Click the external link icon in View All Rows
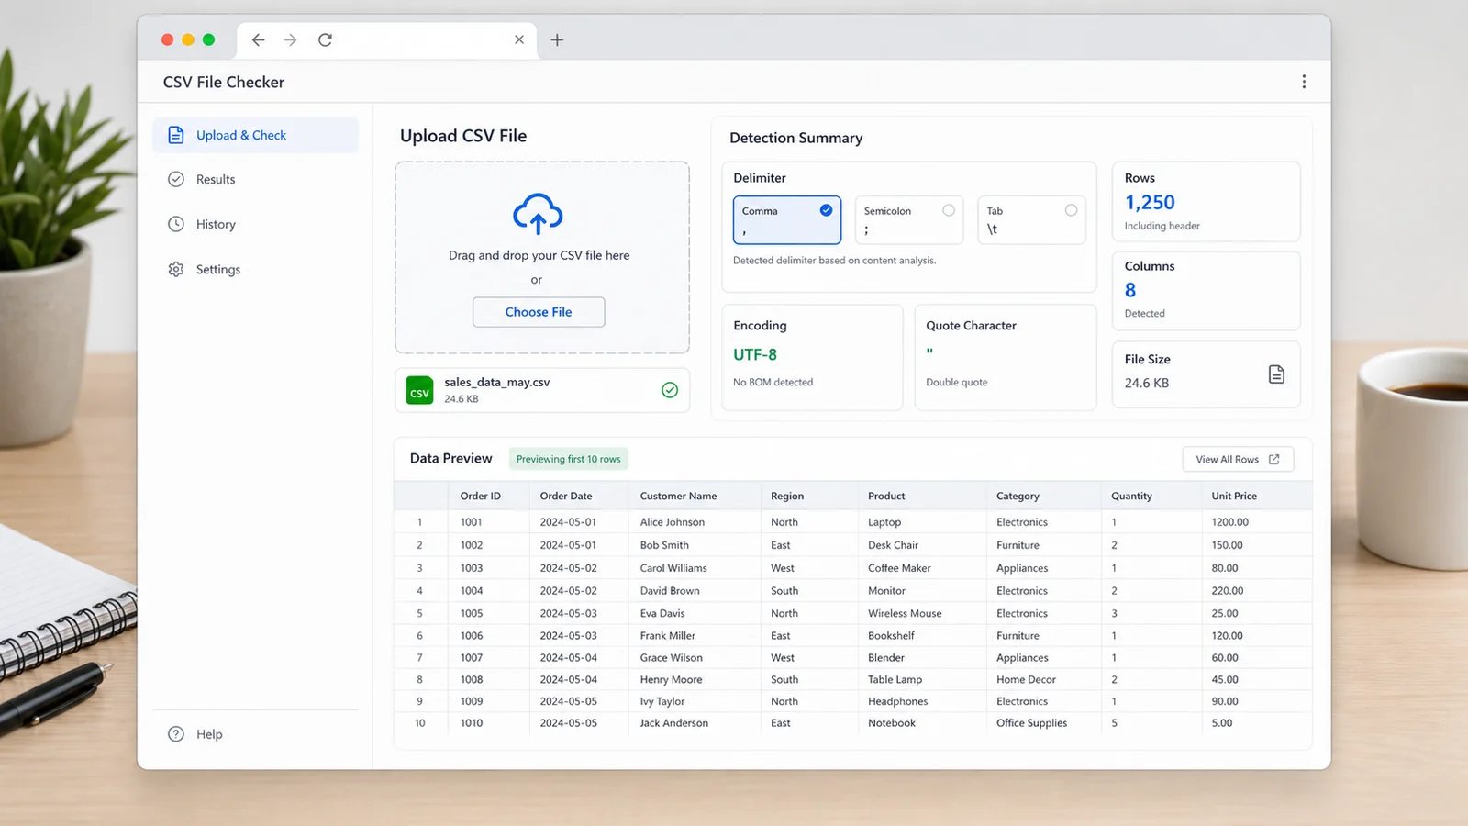Viewport: 1468px width, 826px height. (1273, 459)
